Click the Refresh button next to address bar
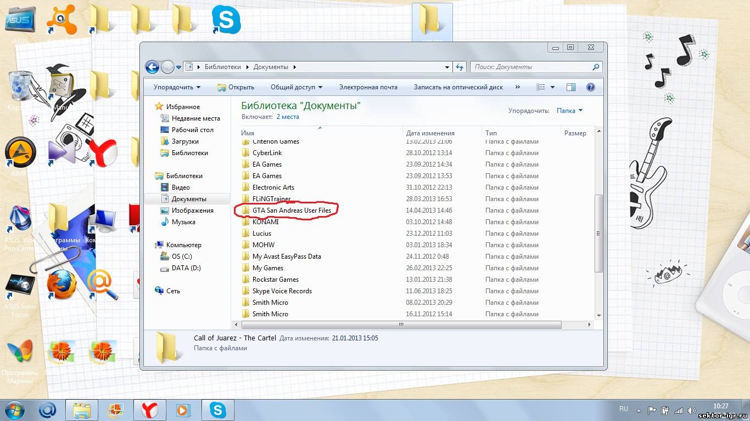The image size is (750, 421). click(460, 67)
